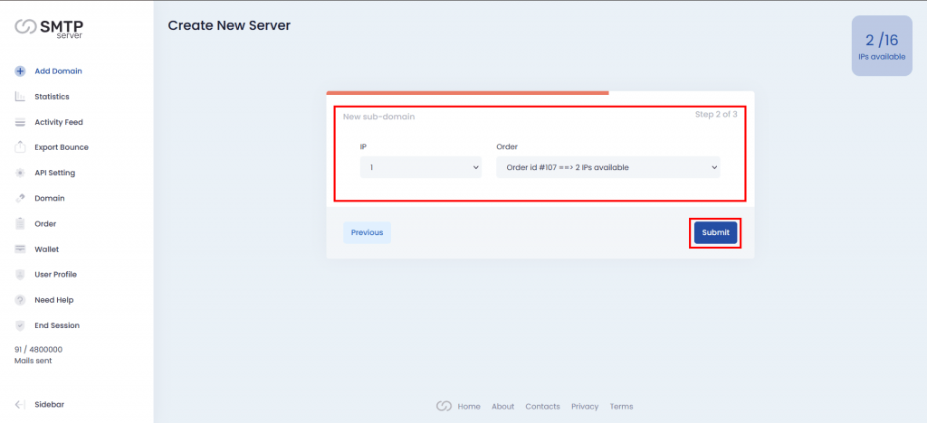Screen dimensions: 927x423
Task: Open the Privacy footer link
Action: pyautogui.click(x=585, y=407)
